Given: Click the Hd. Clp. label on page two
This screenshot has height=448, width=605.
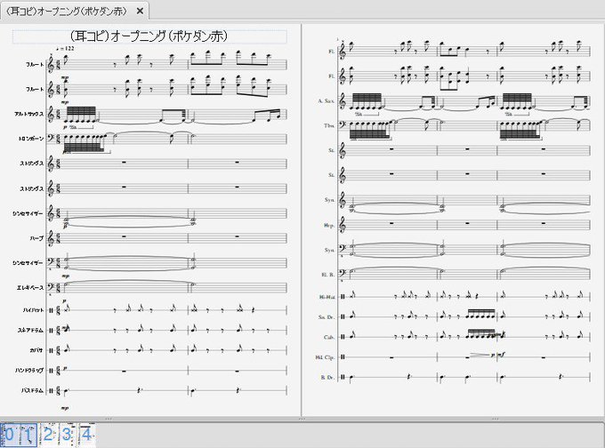Looking at the screenshot, I should [325, 357].
